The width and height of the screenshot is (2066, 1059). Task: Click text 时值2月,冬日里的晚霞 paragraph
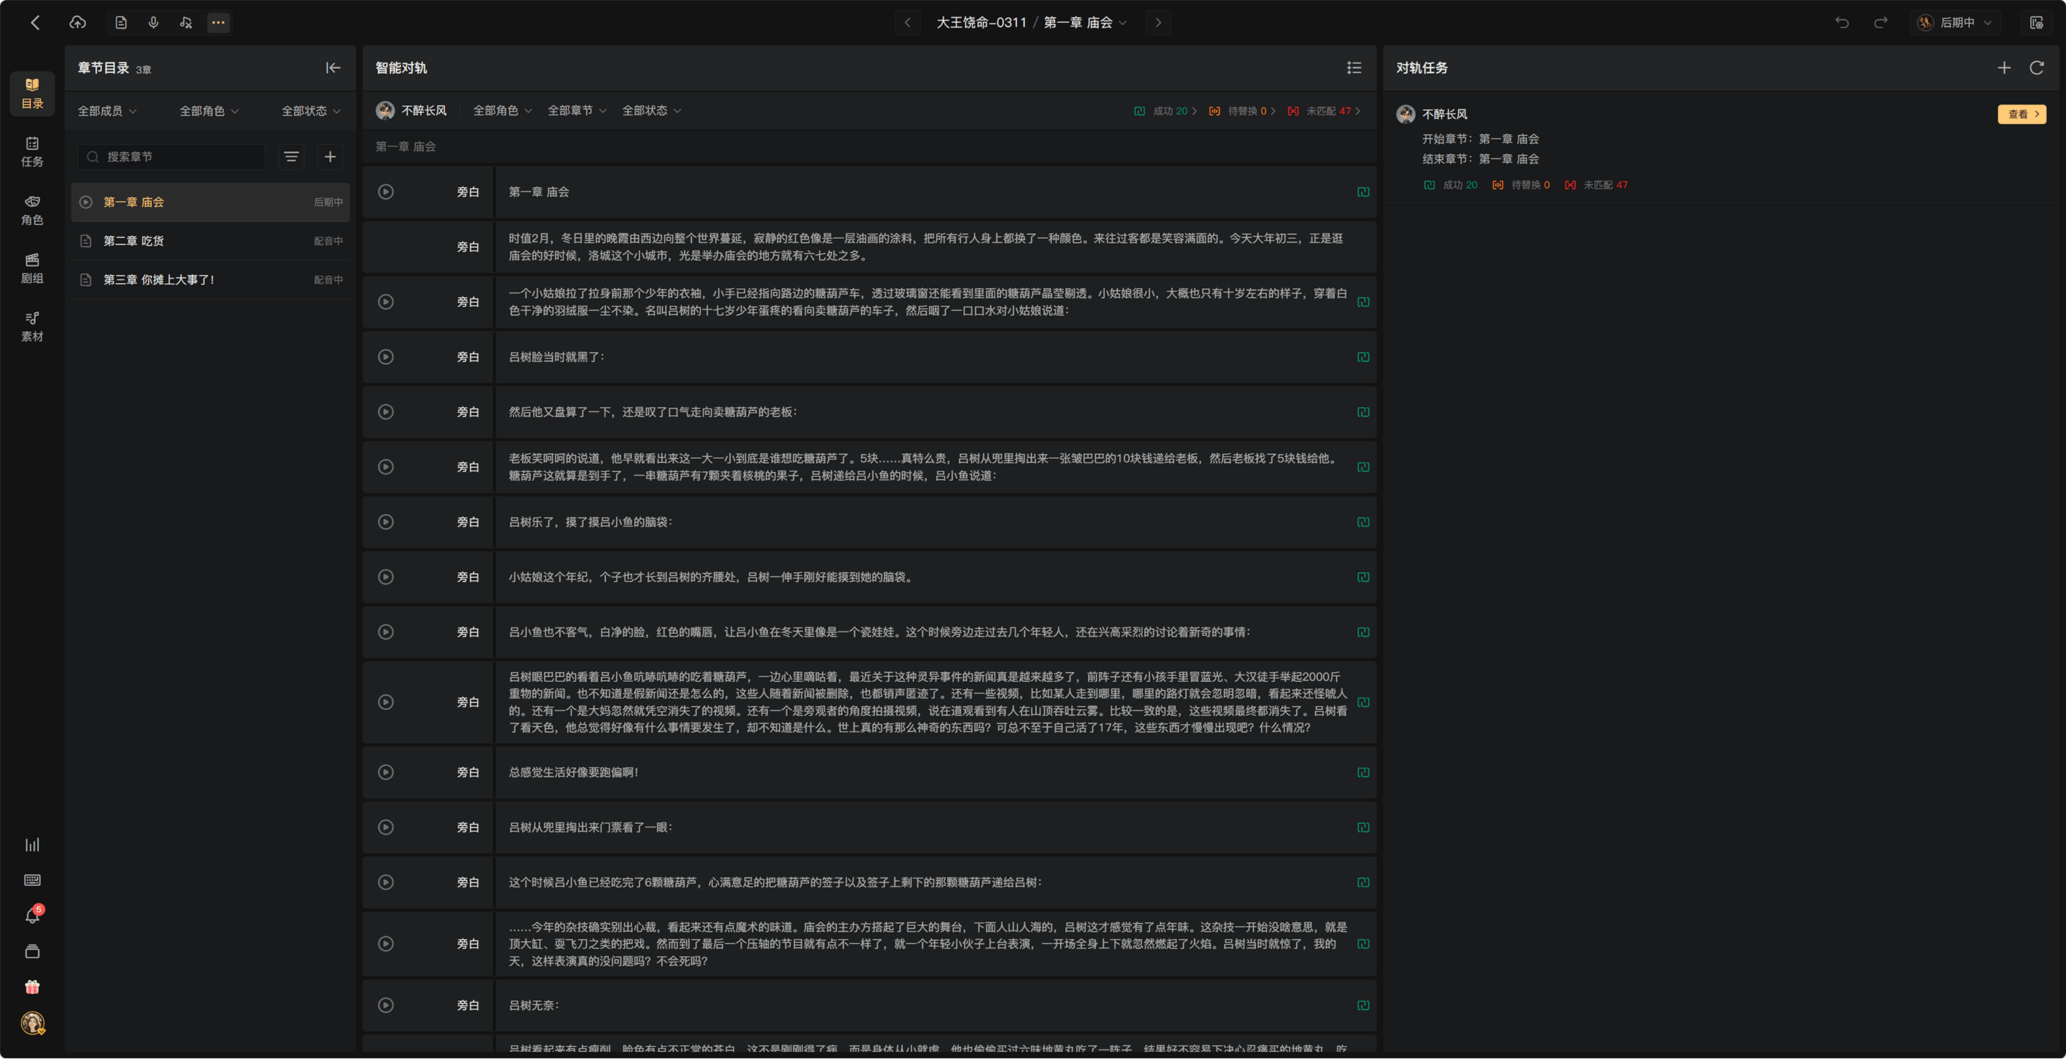click(x=925, y=247)
